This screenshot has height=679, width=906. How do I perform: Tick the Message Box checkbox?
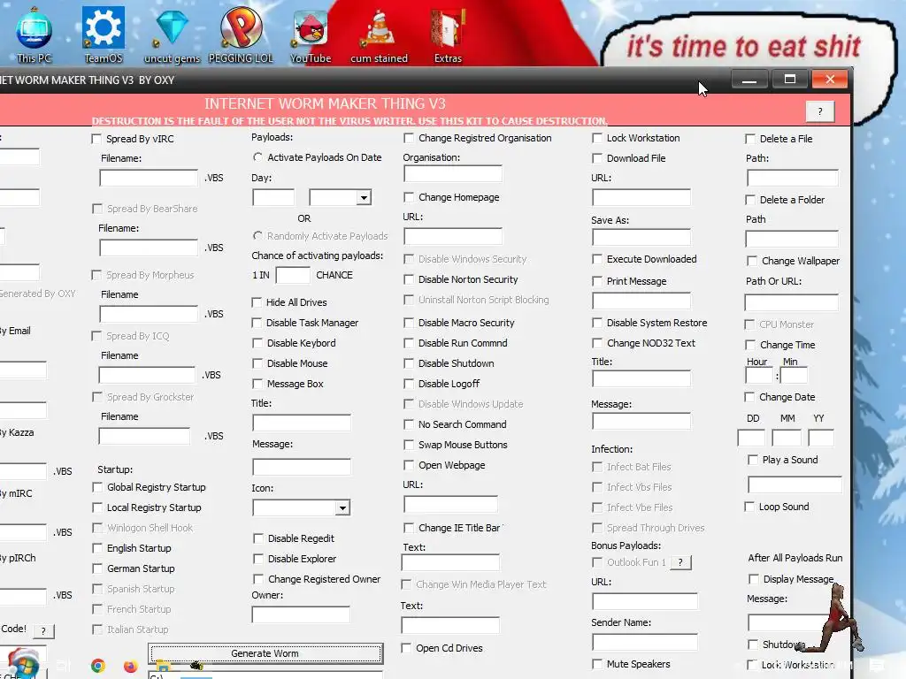pyautogui.click(x=257, y=384)
